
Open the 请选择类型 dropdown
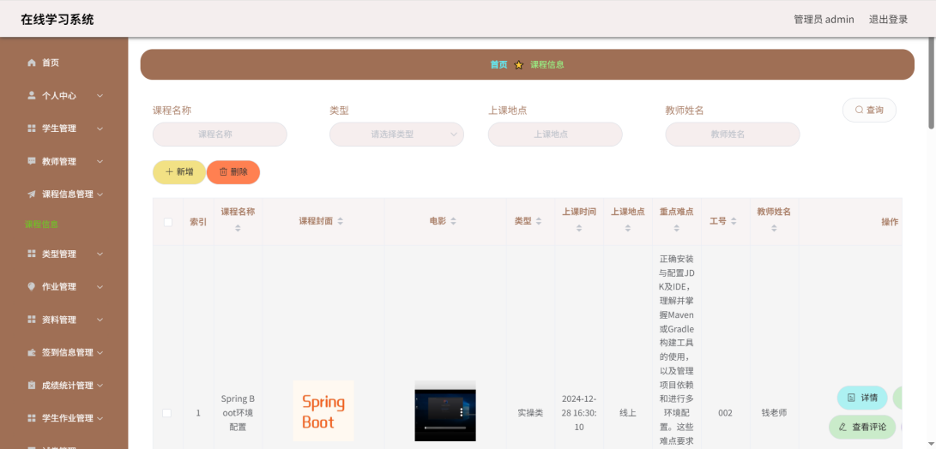click(396, 135)
